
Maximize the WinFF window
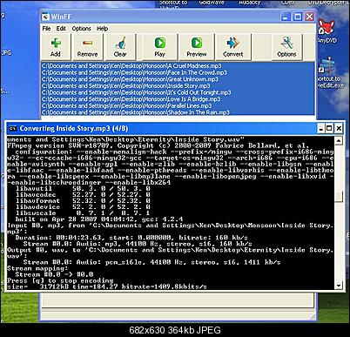coord(298,17)
